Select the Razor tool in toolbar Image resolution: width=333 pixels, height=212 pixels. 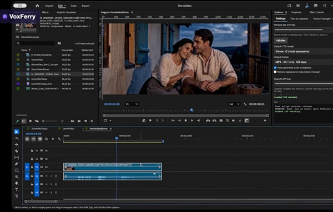[x=17, y=151]
